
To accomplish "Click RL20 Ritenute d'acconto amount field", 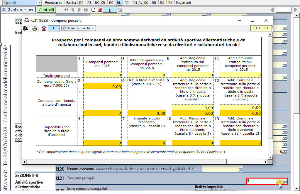I will point(223,169).
